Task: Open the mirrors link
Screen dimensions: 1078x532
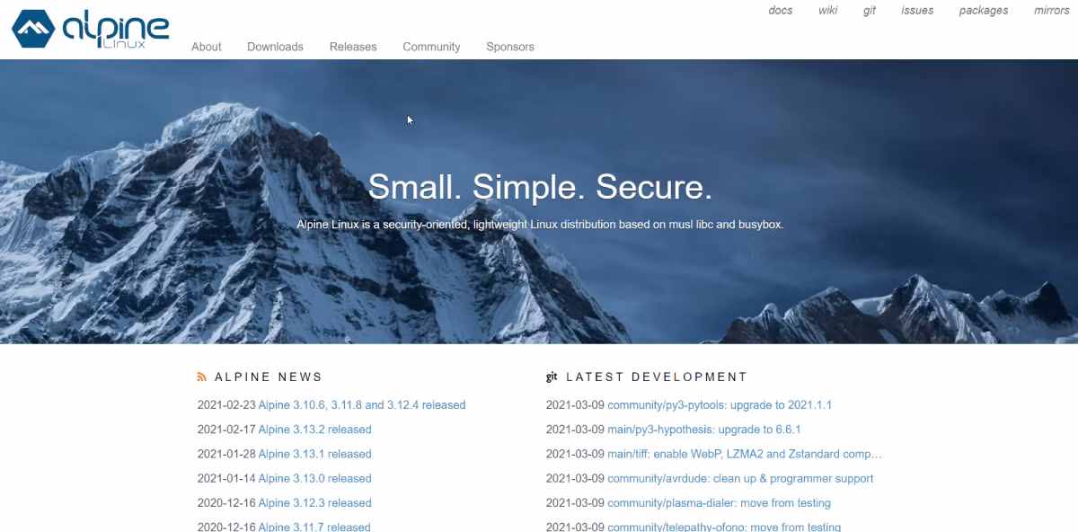Action: pyautogui.click(x=1052, y=11)
